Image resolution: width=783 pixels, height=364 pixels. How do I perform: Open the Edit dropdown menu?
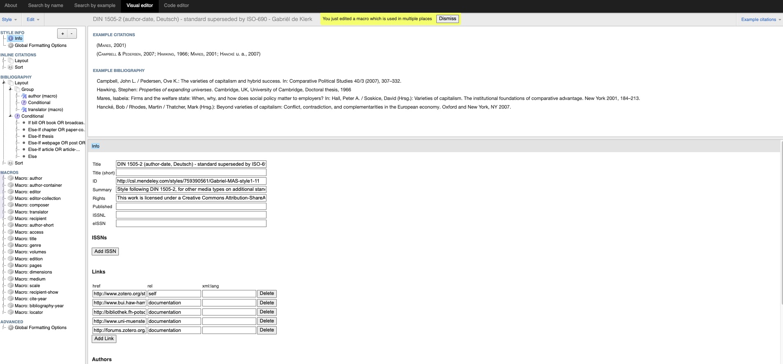[x=33, y=20]
